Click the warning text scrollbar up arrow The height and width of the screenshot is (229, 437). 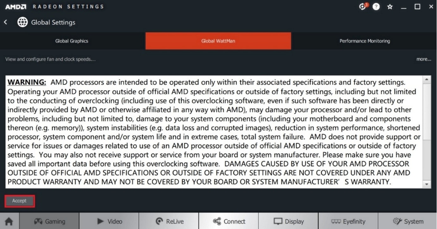tap(427, 79)
